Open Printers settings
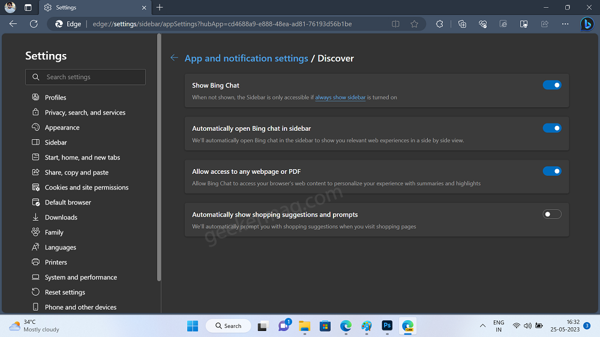This screenshot has height=337, width=600. (56, 262)
